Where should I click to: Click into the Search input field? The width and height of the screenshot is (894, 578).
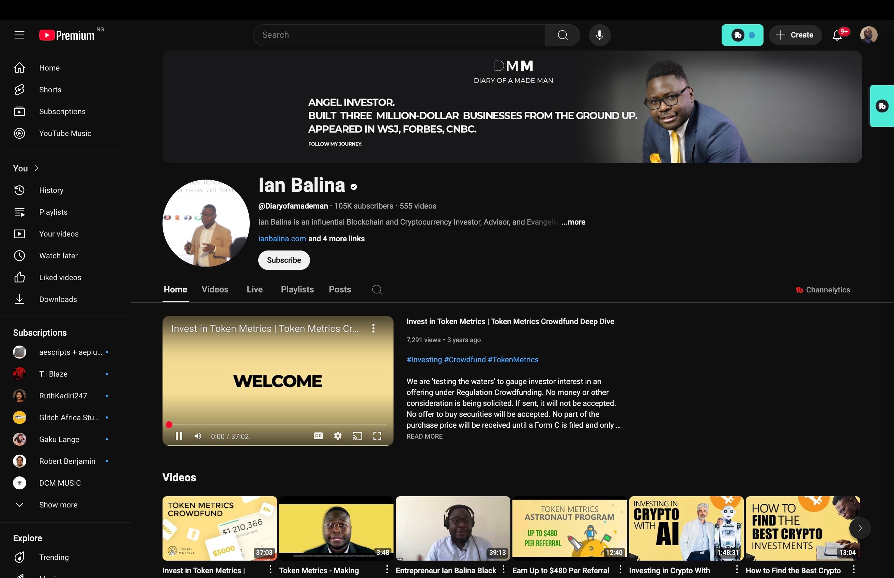click(400, 35)
